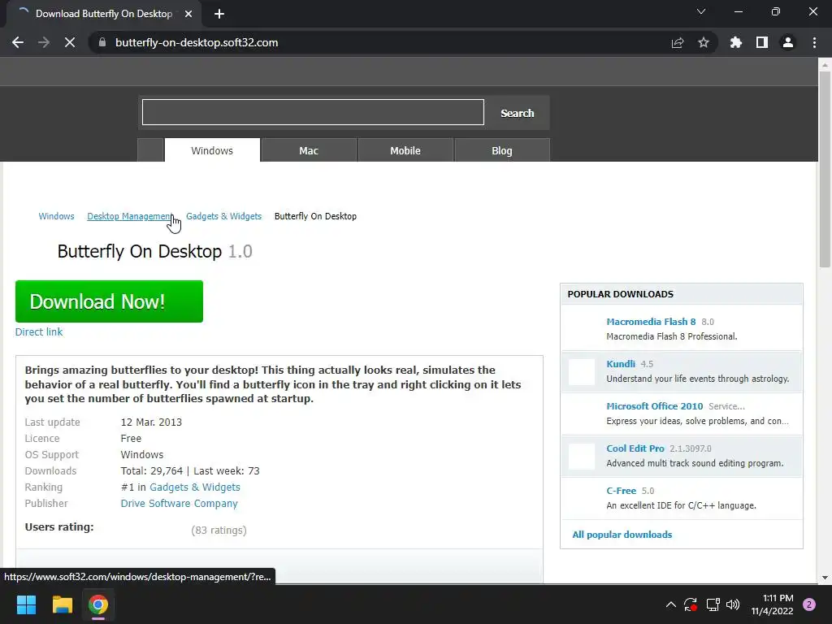This screenshot has height=624, width=832.
Task: Click the (83 ratings) text
Action: (x=219, y=530)
